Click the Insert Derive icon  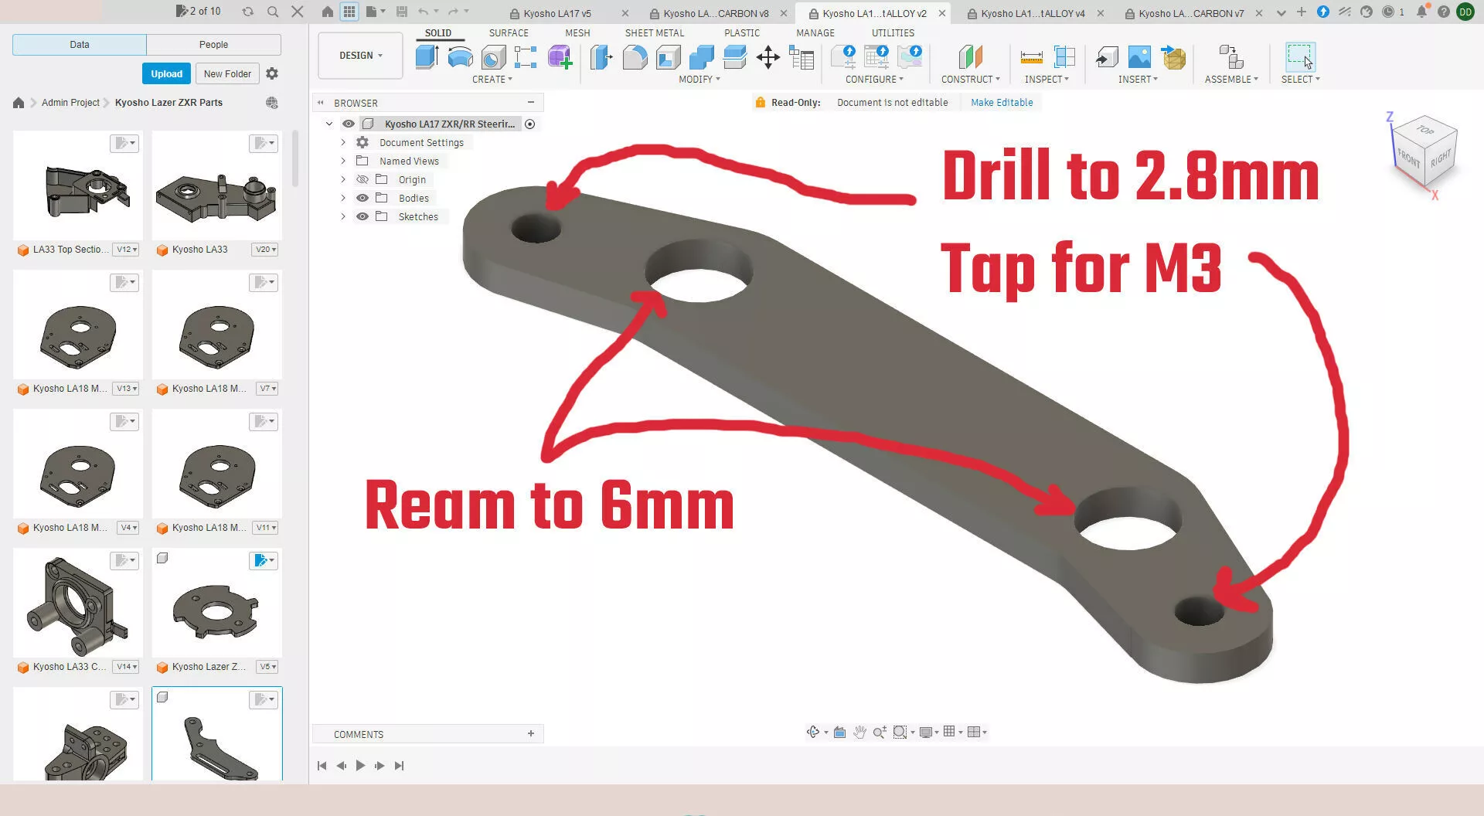(1107, 57)
